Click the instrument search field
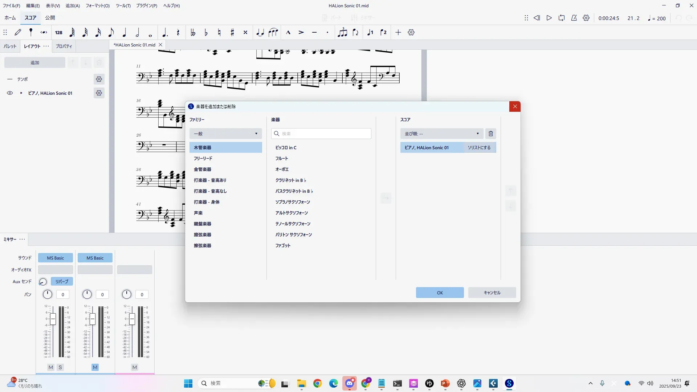The width and height of the screenshot is (697, 392). click(x=321, y=134)
